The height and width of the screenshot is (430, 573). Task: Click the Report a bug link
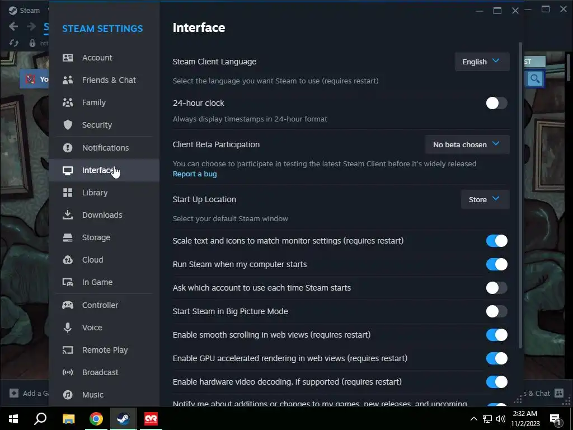(x=194, y=174)
